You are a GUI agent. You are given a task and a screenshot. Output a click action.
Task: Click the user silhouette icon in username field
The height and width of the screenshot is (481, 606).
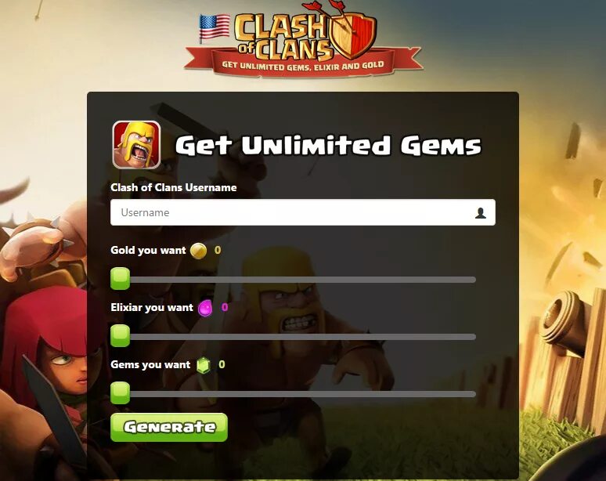click(481, 212)
